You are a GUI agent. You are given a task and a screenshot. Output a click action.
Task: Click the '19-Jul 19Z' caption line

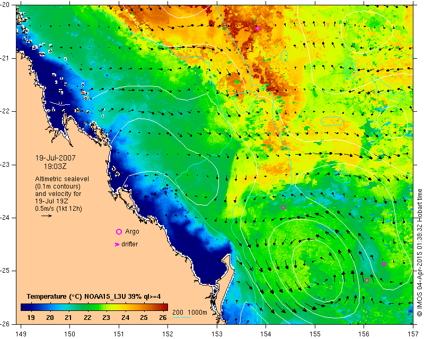(51, 201)
